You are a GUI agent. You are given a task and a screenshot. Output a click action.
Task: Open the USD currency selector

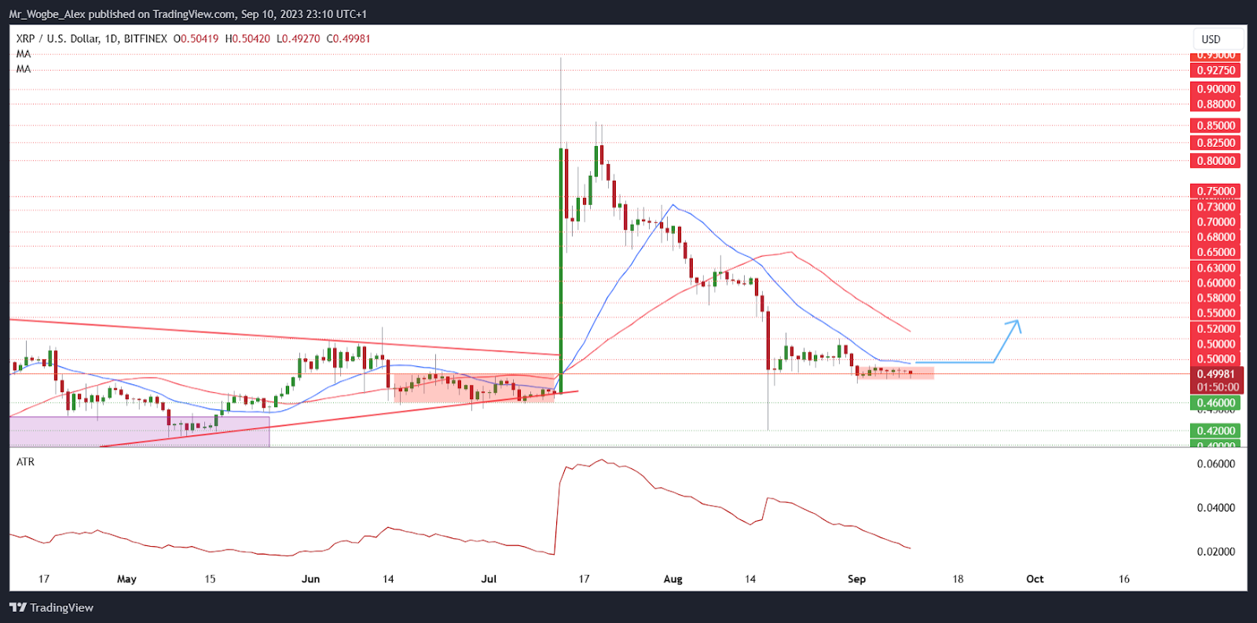[1211, 39]
